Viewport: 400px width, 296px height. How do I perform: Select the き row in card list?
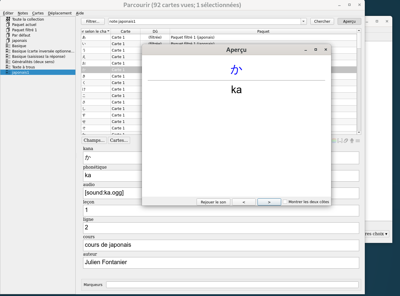pyautogui.click(x=96, y=76)
